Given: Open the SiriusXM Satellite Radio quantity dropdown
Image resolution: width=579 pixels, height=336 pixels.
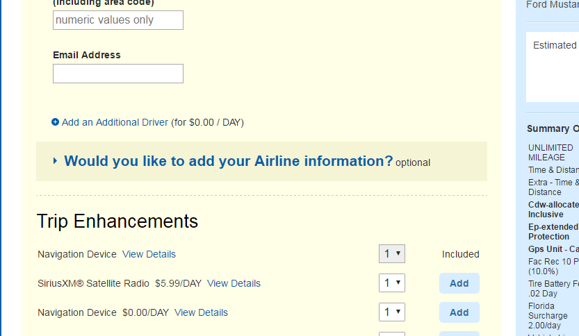Looking at the screenshot, I should pos(392,283).
